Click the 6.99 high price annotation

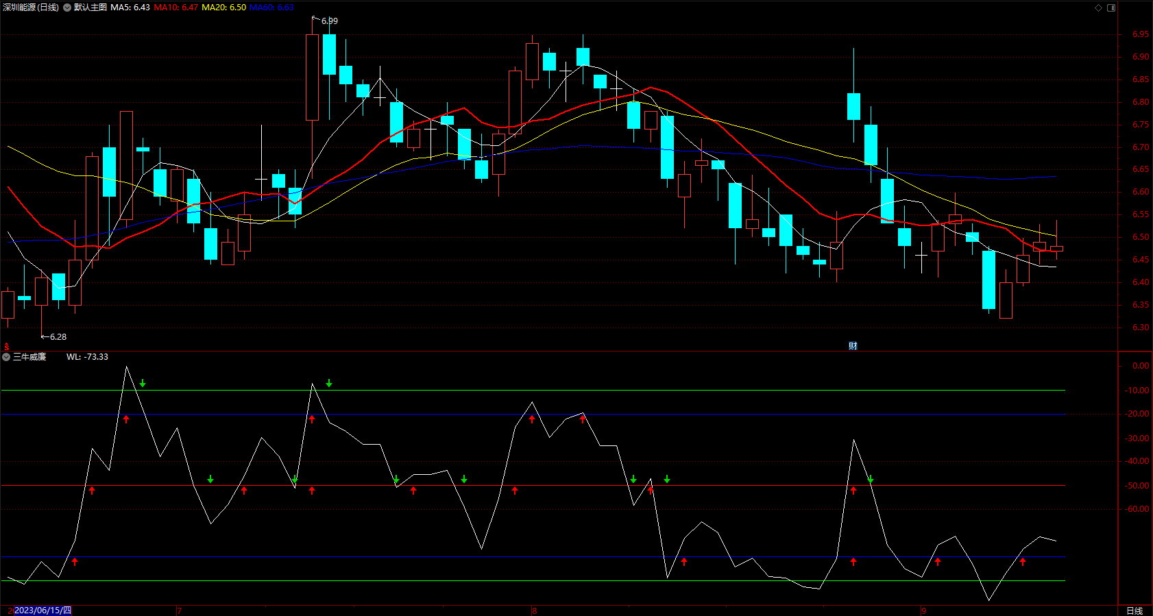pyautogui.click(x=330, y=21)
